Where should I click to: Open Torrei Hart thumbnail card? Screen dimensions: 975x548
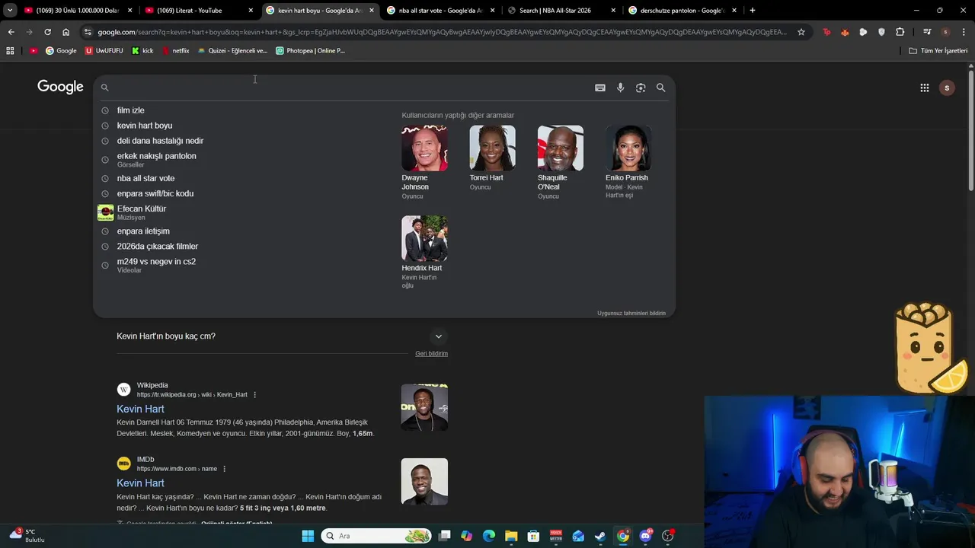point(492,158)
